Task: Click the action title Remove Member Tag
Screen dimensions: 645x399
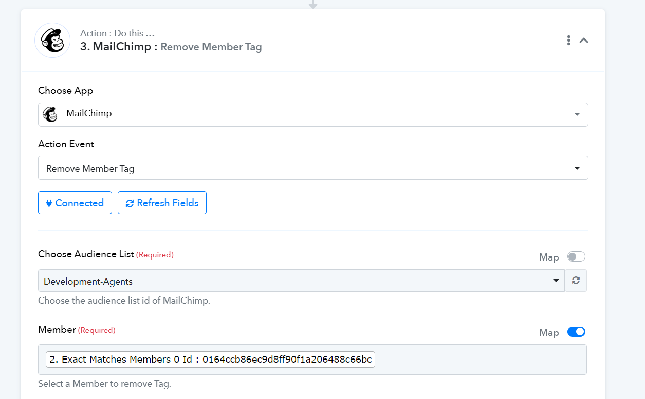Action: pos(211,47)
